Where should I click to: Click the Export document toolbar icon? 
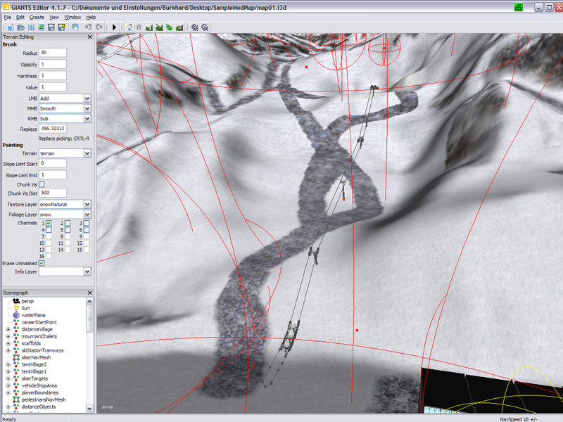[75, 27]
